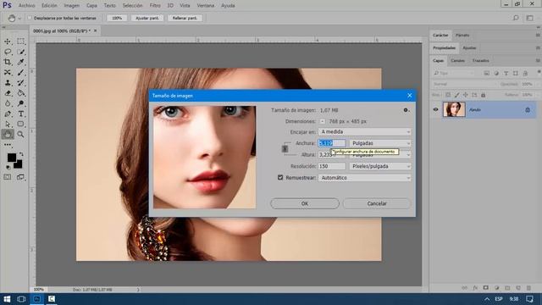Screen dimensions: 542x305
Task: Select the Paint Bucket tool
Action: click(x=20, y=93)
